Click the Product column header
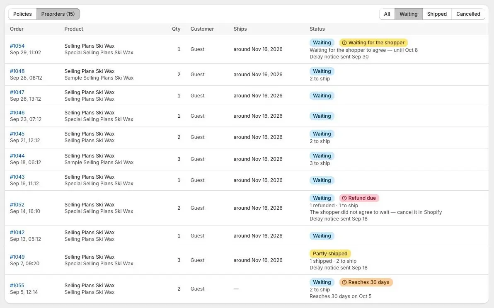494x308 pixels. (x=74, y=29)
